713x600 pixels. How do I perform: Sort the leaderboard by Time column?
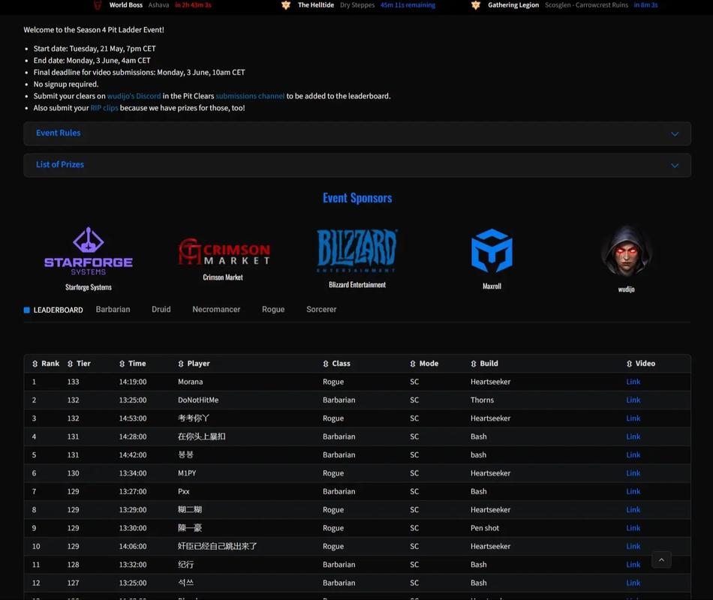(132, 364)
